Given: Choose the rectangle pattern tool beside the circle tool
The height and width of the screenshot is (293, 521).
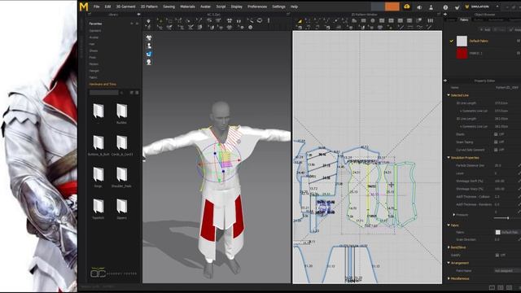Looking at the screenshot, I should [364, 20].
